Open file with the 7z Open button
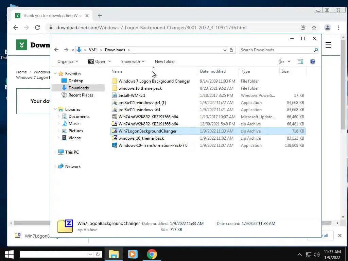This screenshot has height=261, width=348. click(97, 62)
